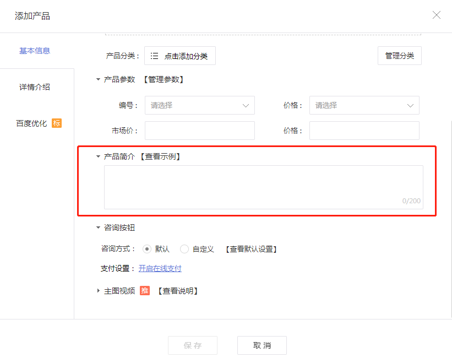Open 【查看默认设置】 link
The image size is (452, 363).
(x=251, y=249)
